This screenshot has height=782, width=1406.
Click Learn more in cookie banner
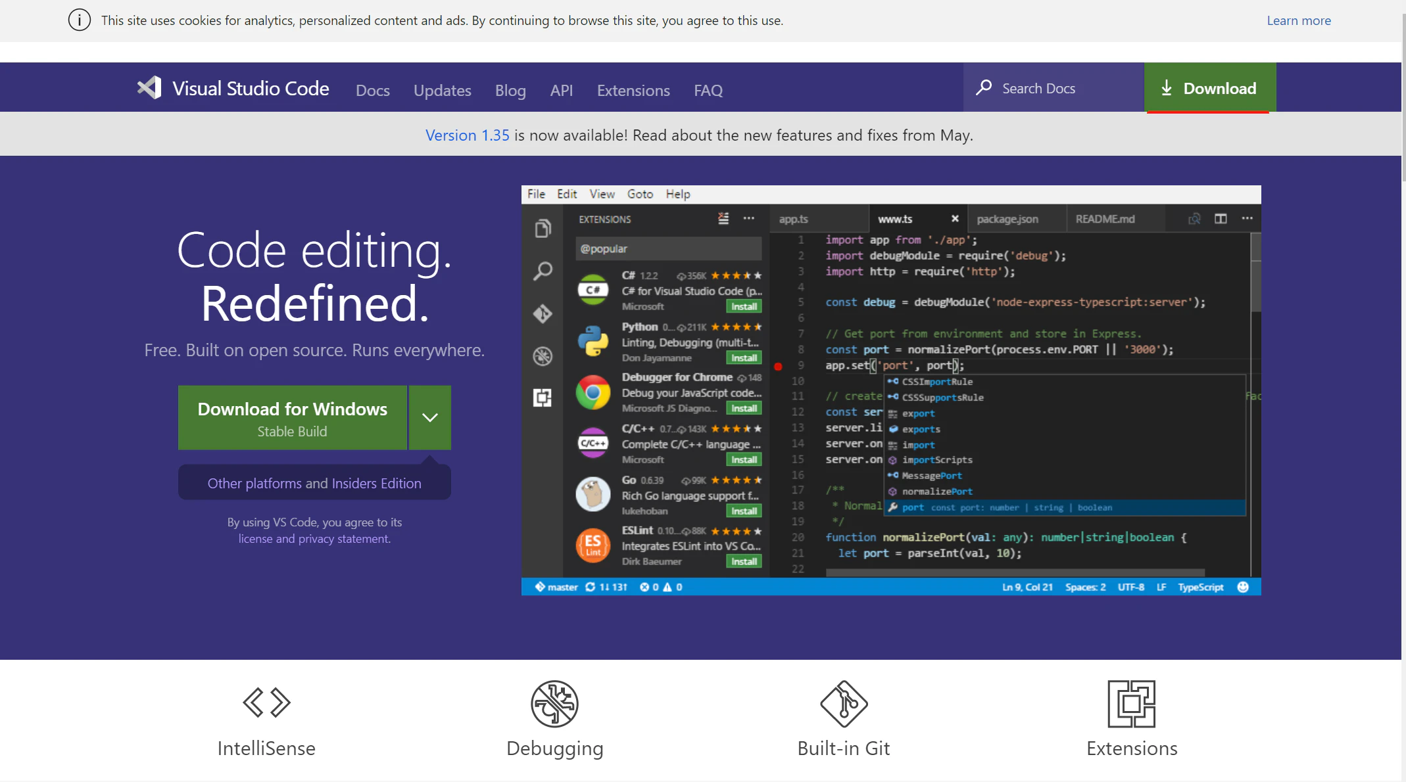[1298, 20]
